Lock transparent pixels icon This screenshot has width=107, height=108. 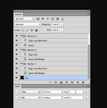[x=23, y=30]
